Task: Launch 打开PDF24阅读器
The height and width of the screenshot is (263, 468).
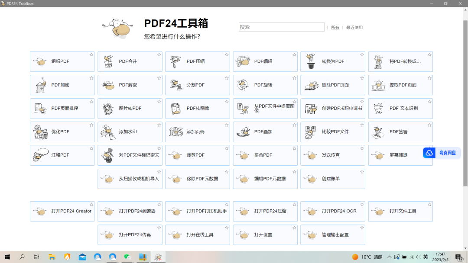Action: tap(130, 211)
